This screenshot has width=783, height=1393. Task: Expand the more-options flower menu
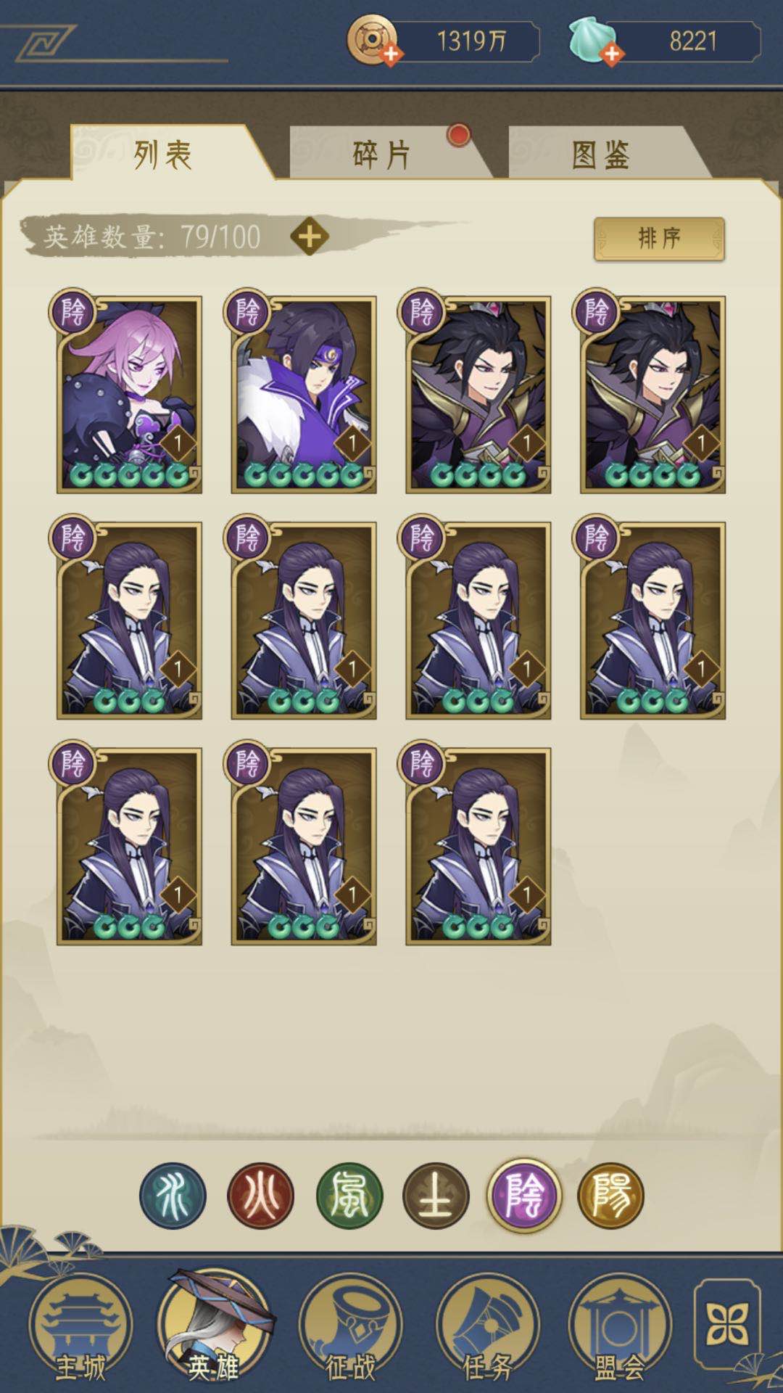pos(727,1323)
